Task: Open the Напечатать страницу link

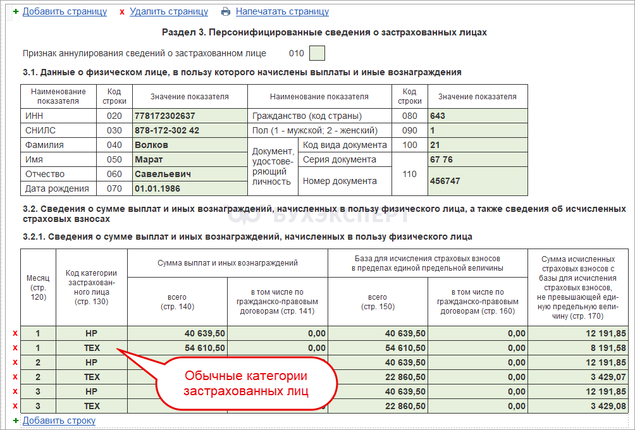Action: click(x=282, y=12)
